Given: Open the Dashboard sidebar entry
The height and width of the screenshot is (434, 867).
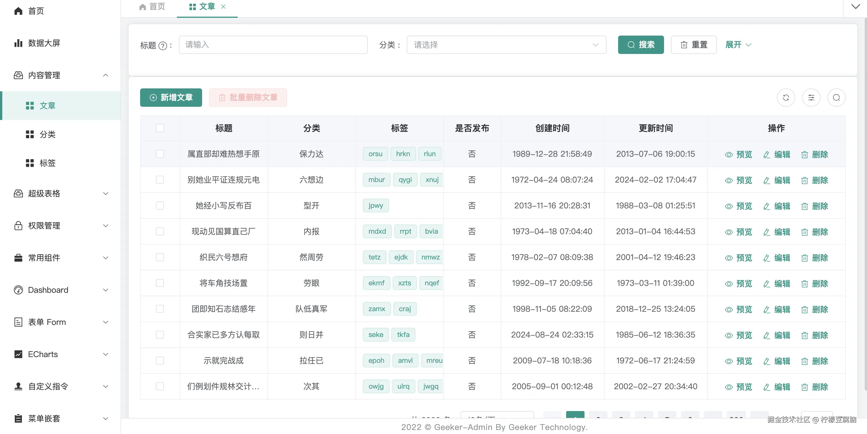Looking at the screenshot, I should 47,290.
